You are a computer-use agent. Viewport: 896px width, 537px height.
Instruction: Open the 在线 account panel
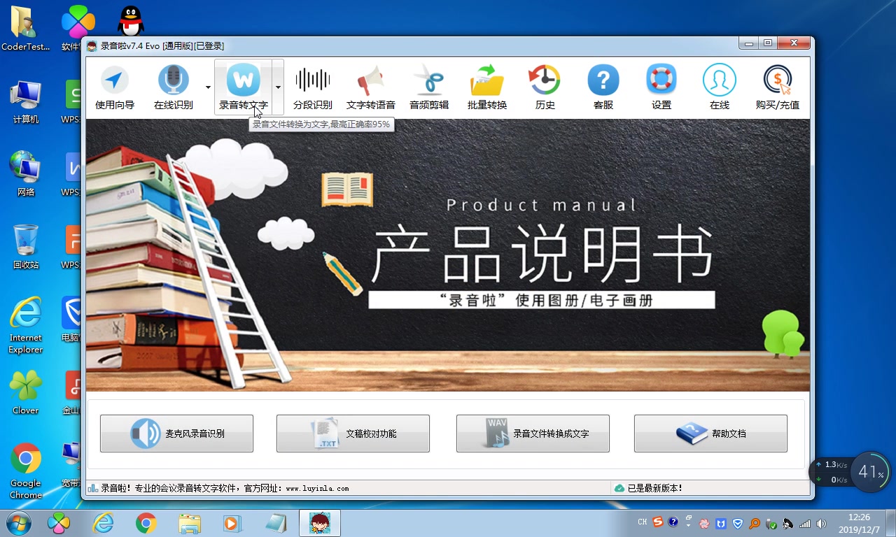click(x=720, y=87)
